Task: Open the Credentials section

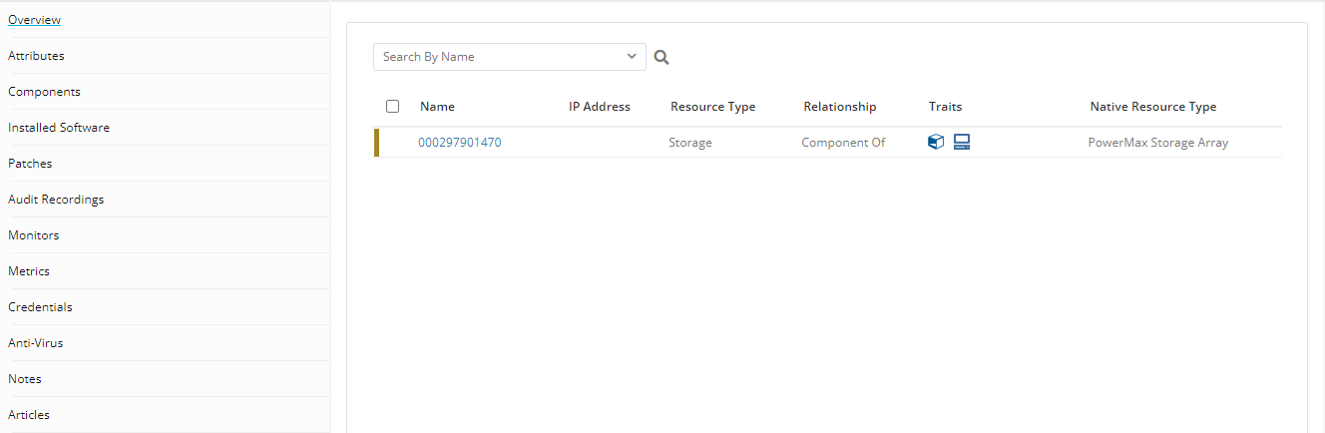Action: tap(40, 307)
